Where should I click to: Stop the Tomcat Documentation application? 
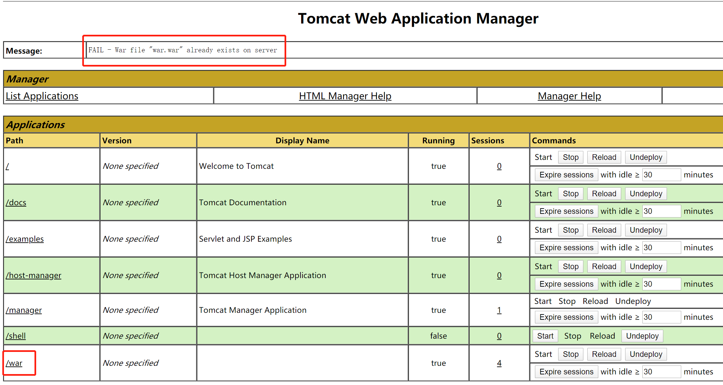pyautogui.click(x=570, y=194)
